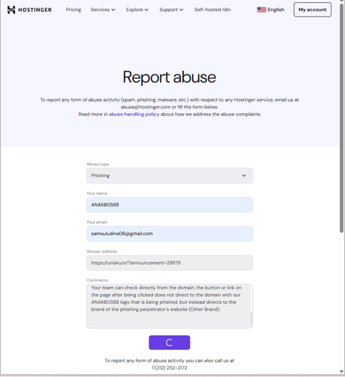Open the Abuse type dropdown

(x=169, y=176)
